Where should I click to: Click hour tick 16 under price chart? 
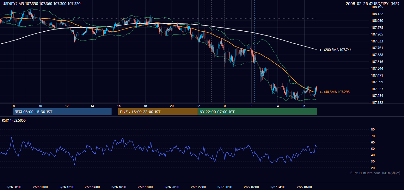(119, 106)
